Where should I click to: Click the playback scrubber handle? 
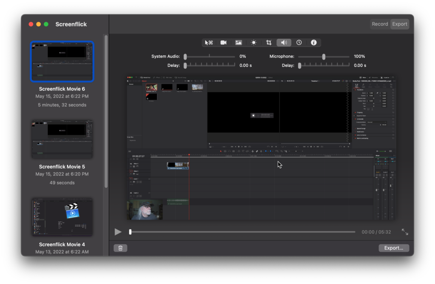click(130, 232)
